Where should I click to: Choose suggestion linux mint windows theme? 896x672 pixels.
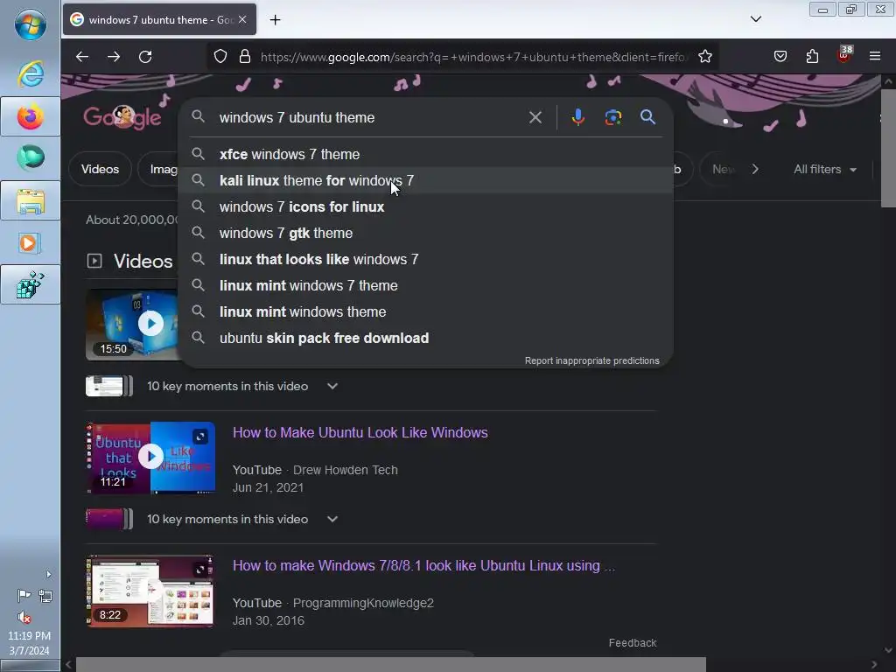(426, 312)
